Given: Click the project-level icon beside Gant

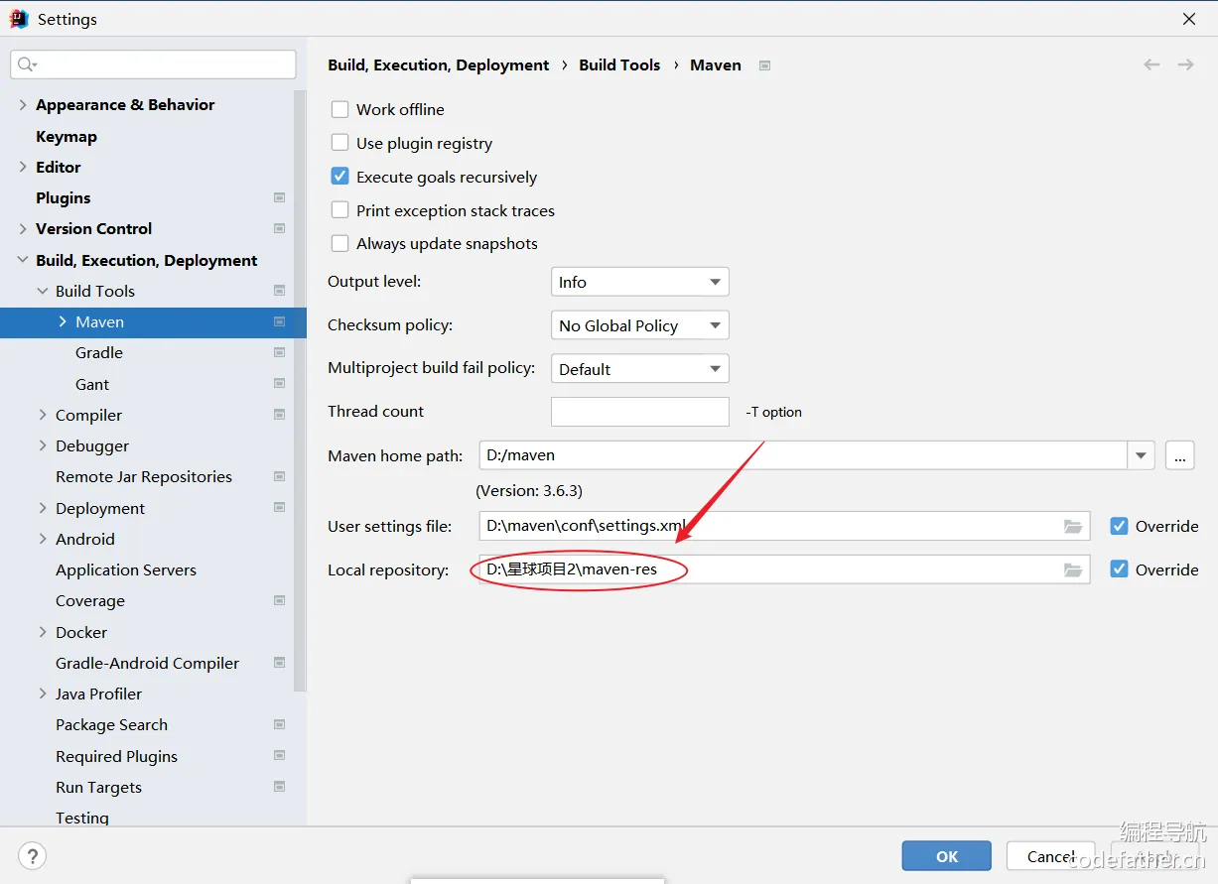Looking at the screenshot, I should coord(279,385).
